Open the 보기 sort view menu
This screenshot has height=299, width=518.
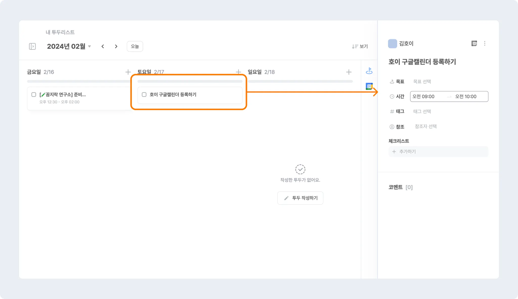tap(360, 47)
